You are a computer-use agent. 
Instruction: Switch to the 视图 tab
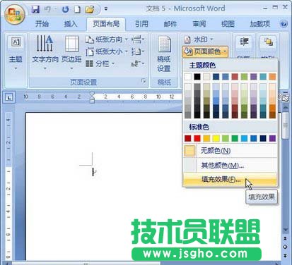click(x=228, y=24)
